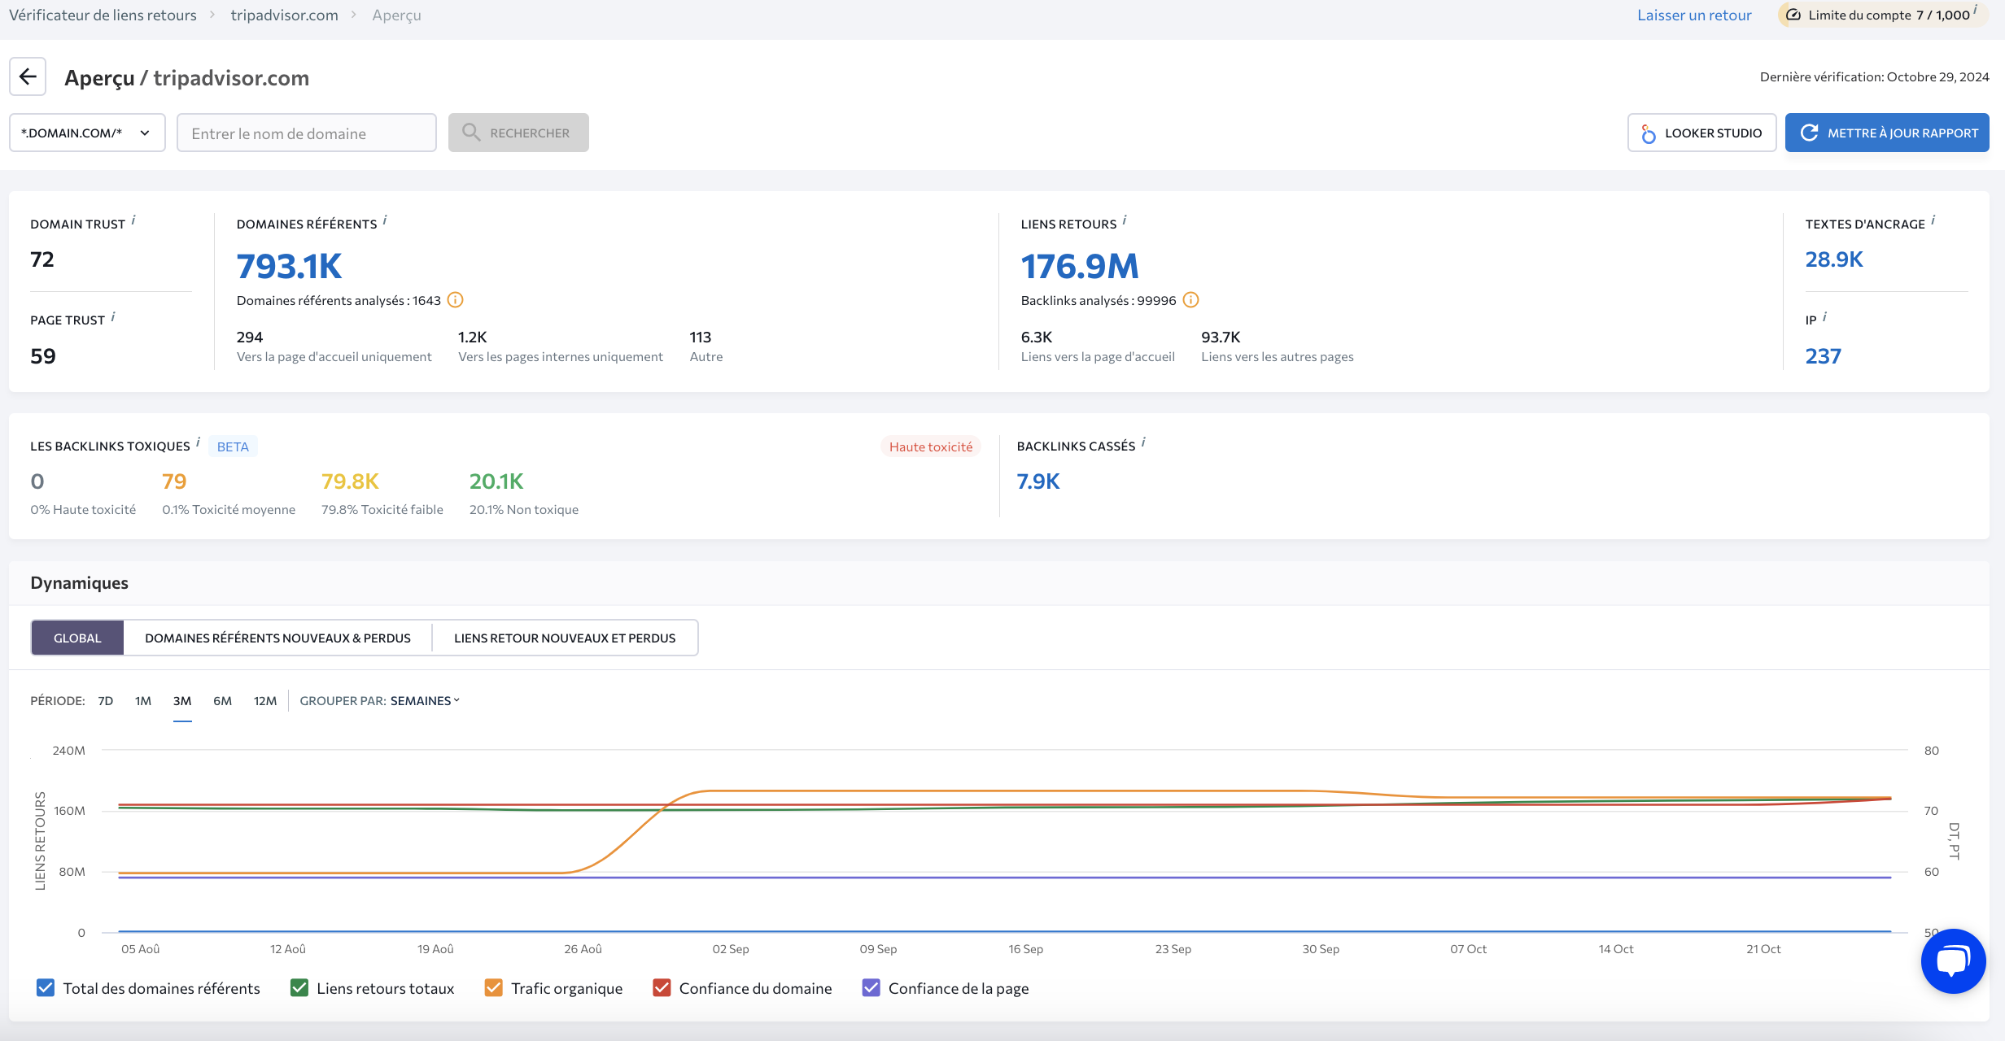Select the Global tab
Screen dimensions: 2005x1041
click(x=77, y=638)
